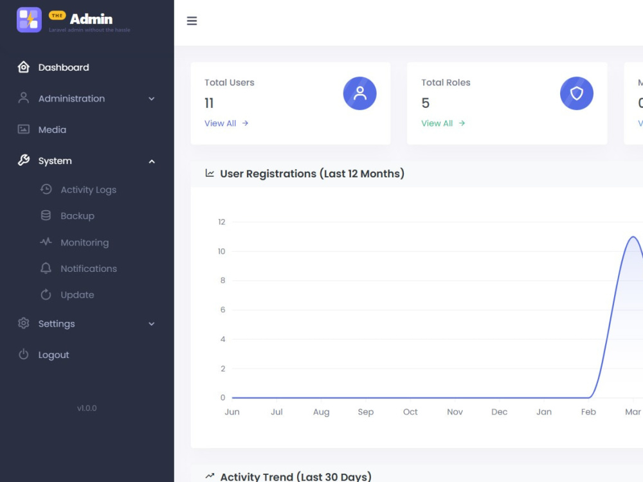Click the Notifications bell icon
This screenshot has width=643, height=482.
pos(46,269)
